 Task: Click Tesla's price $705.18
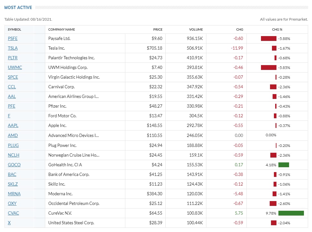[155, 48]
